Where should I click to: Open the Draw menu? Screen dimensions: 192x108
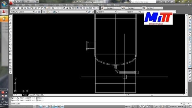pyautogui.click(x=61, y=5)
